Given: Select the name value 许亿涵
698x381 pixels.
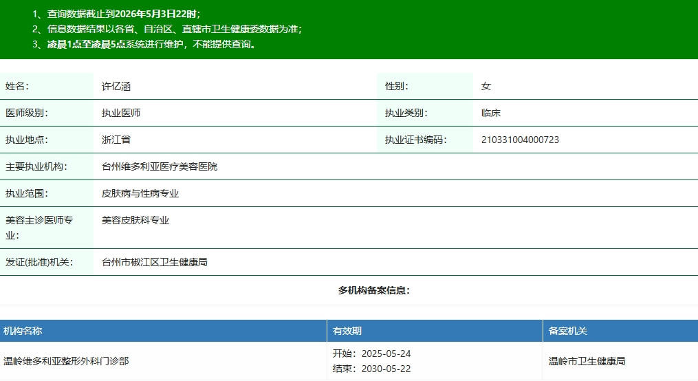Looking at the screenshot, I should [x=116, y=87].
